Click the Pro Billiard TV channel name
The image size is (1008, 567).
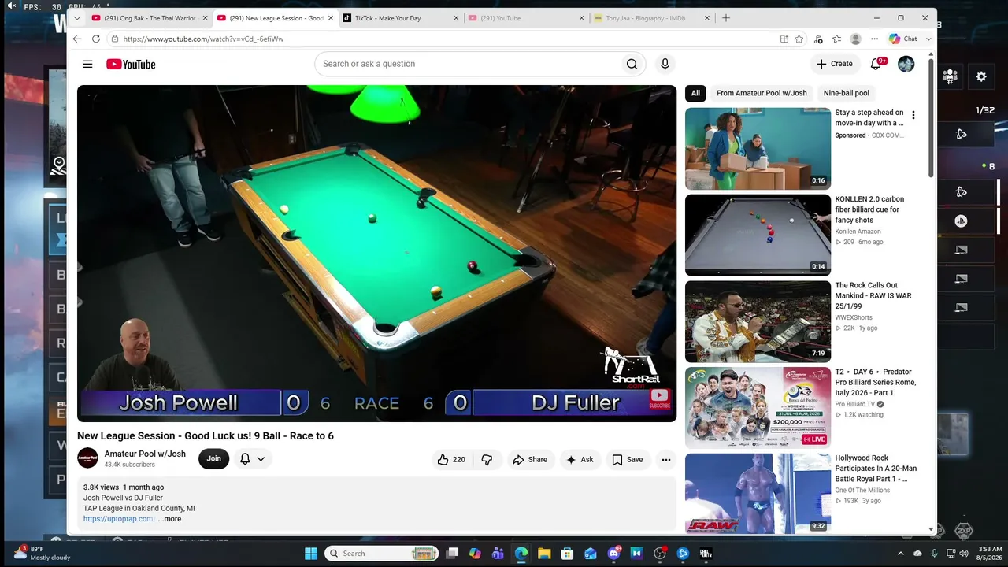click(854, 404)
